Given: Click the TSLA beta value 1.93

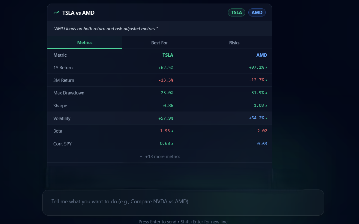Looking at the screenshot, I should coord(165,131).
